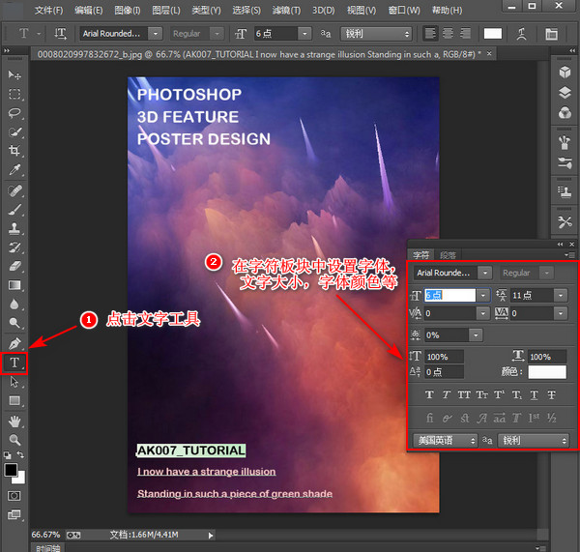Image resolution: width=580 pixels, height=552 pixels.
Task: Select the Crop tool
Action: (x=14, y=151)
